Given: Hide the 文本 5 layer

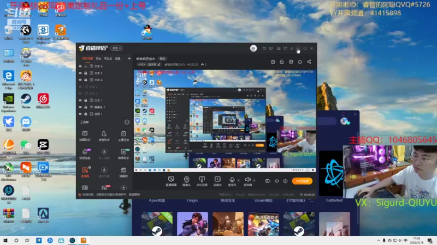Looking at the screenshot, I should point(80,73).
